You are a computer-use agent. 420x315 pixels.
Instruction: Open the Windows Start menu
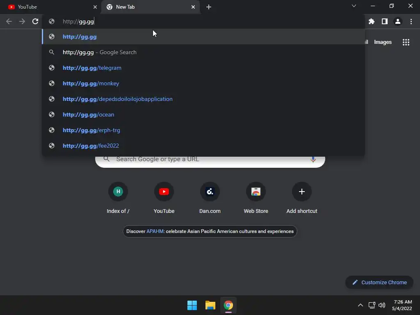[192, 305]
